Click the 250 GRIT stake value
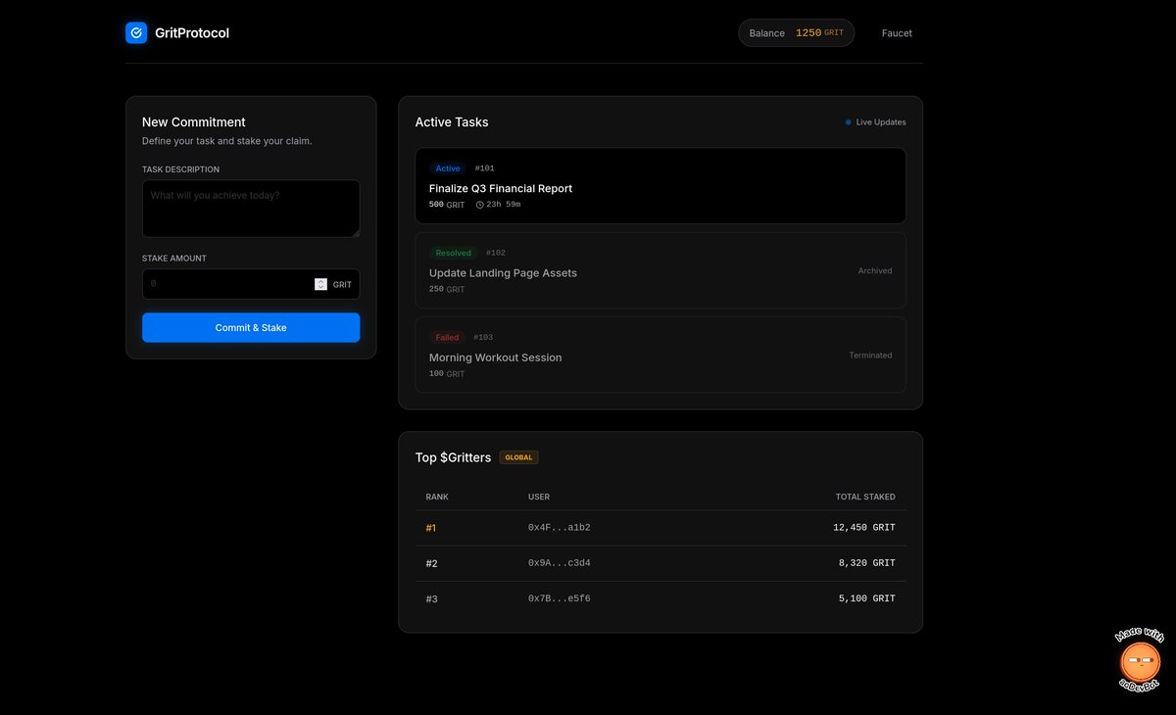Viewport: 1176px width, 715px height. pos(447,289)
